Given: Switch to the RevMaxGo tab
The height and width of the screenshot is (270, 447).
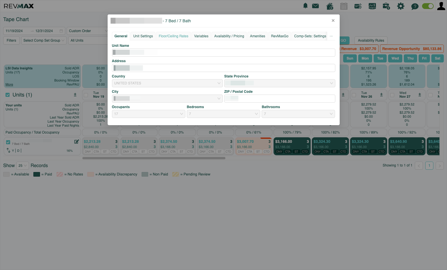Looking at the screenshot, I should (x=280, y=36).
